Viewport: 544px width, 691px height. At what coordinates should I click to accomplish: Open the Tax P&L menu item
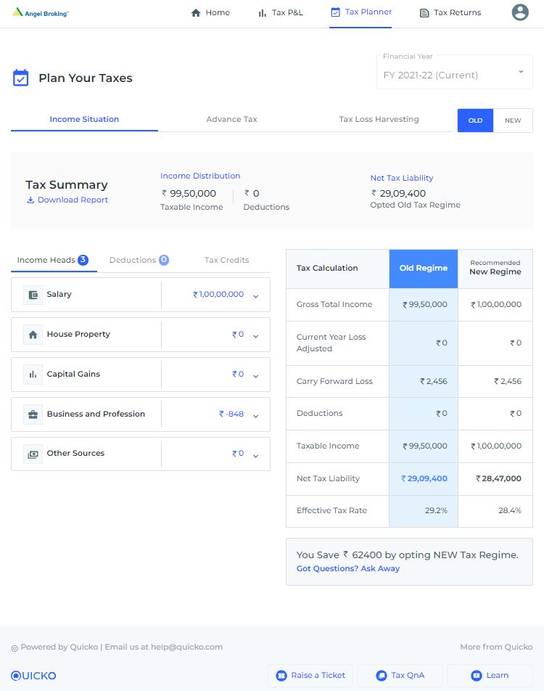tap(281, 13)
